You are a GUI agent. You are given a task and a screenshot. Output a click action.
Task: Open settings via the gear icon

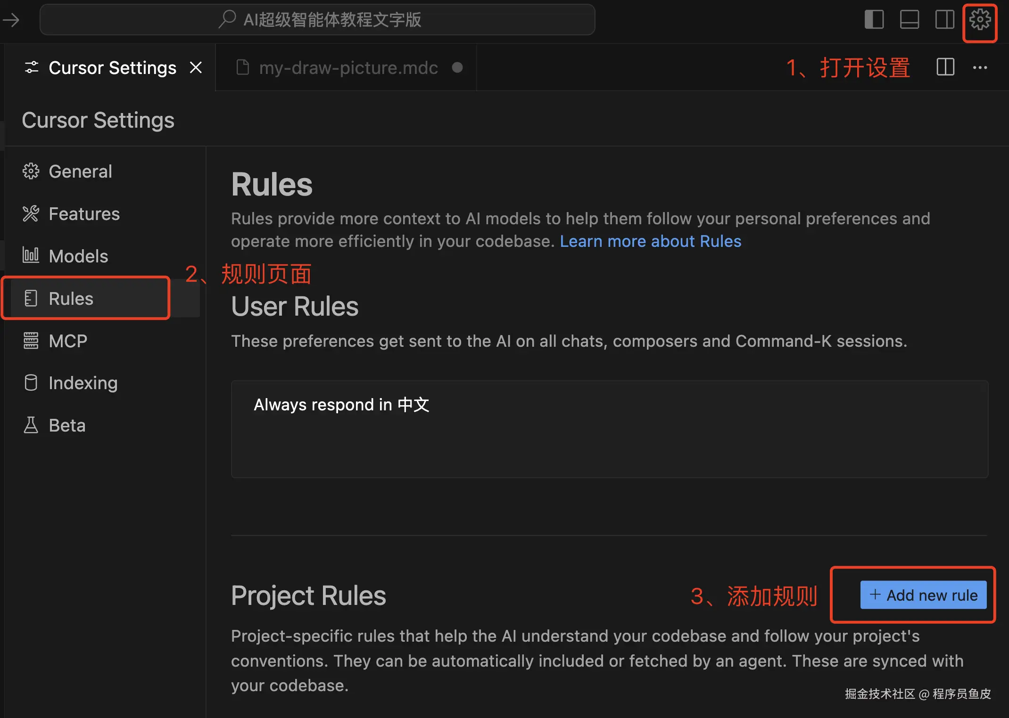click(980, 20)
